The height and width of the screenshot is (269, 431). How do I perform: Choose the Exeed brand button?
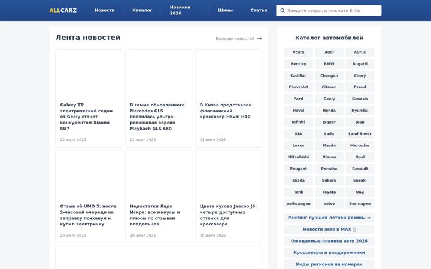click(x=360, y=87)
